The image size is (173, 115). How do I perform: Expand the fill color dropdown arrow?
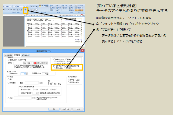16,10
